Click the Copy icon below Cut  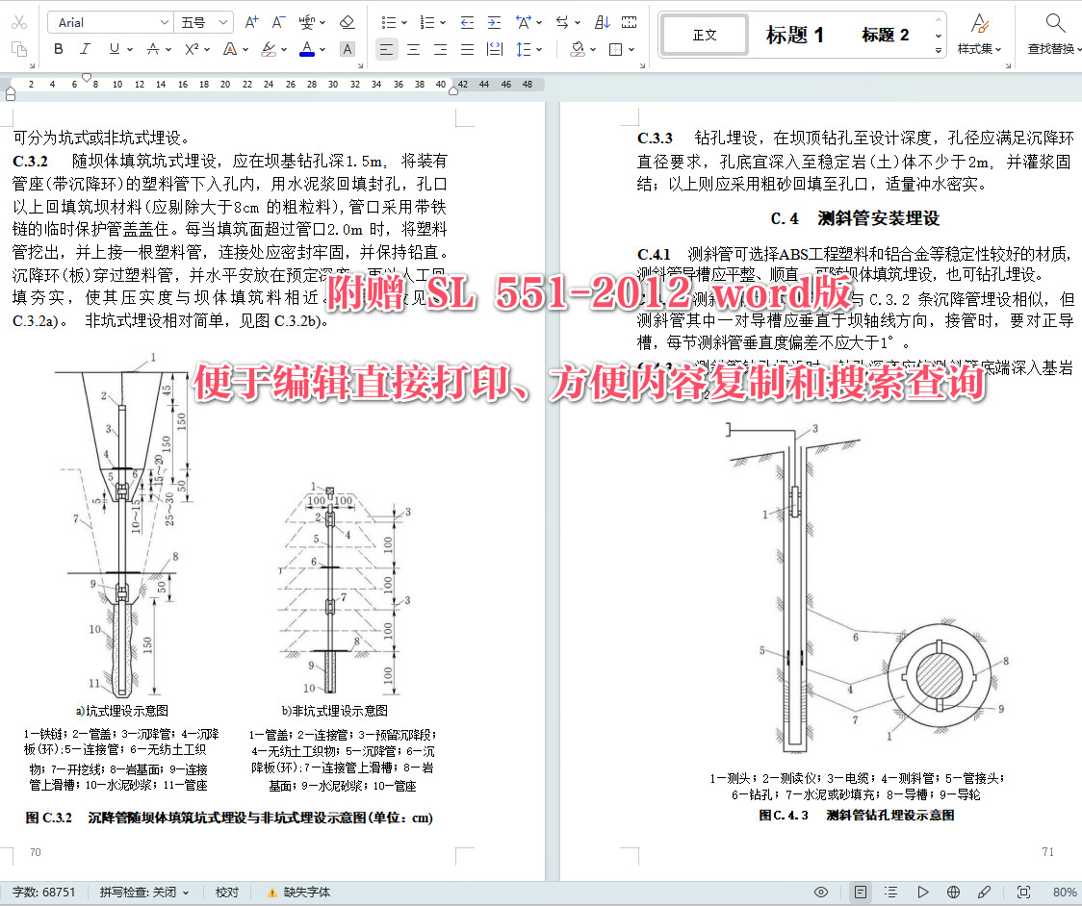[x=20, y=49]
